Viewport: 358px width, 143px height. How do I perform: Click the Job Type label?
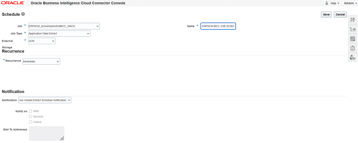coord(16,34)
